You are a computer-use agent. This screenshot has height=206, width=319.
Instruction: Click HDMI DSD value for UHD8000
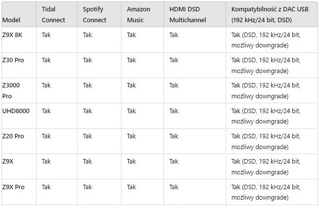(174, 111)
